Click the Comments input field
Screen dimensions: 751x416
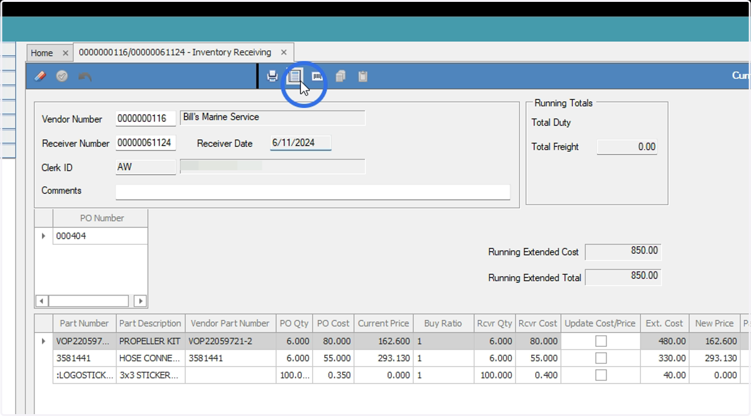(x=313, y=192)
